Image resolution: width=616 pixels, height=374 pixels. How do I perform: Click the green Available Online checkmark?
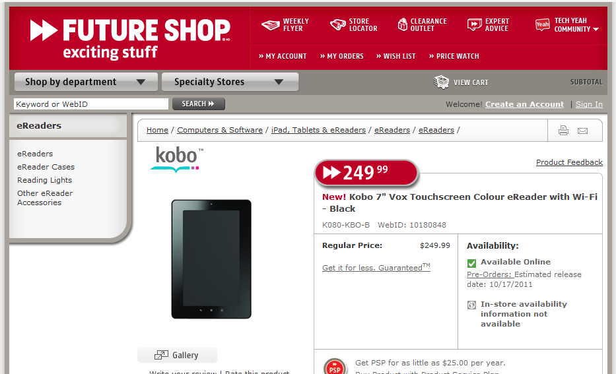(471, 263)
